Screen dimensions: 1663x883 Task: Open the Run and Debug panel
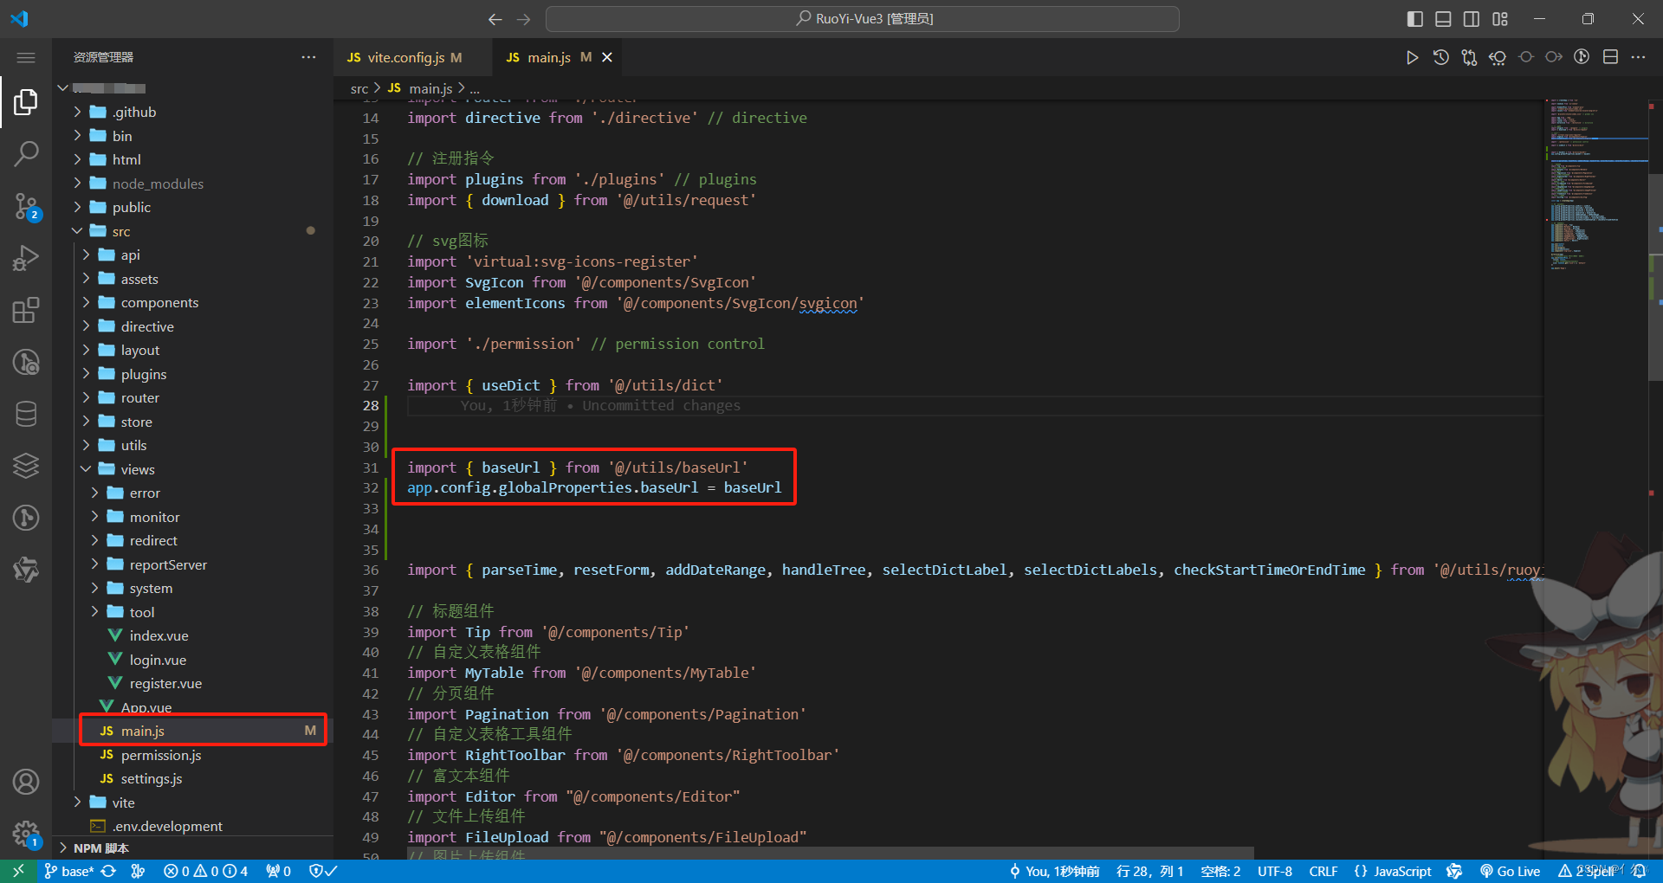pyautogui.click(x=26, y=257)
